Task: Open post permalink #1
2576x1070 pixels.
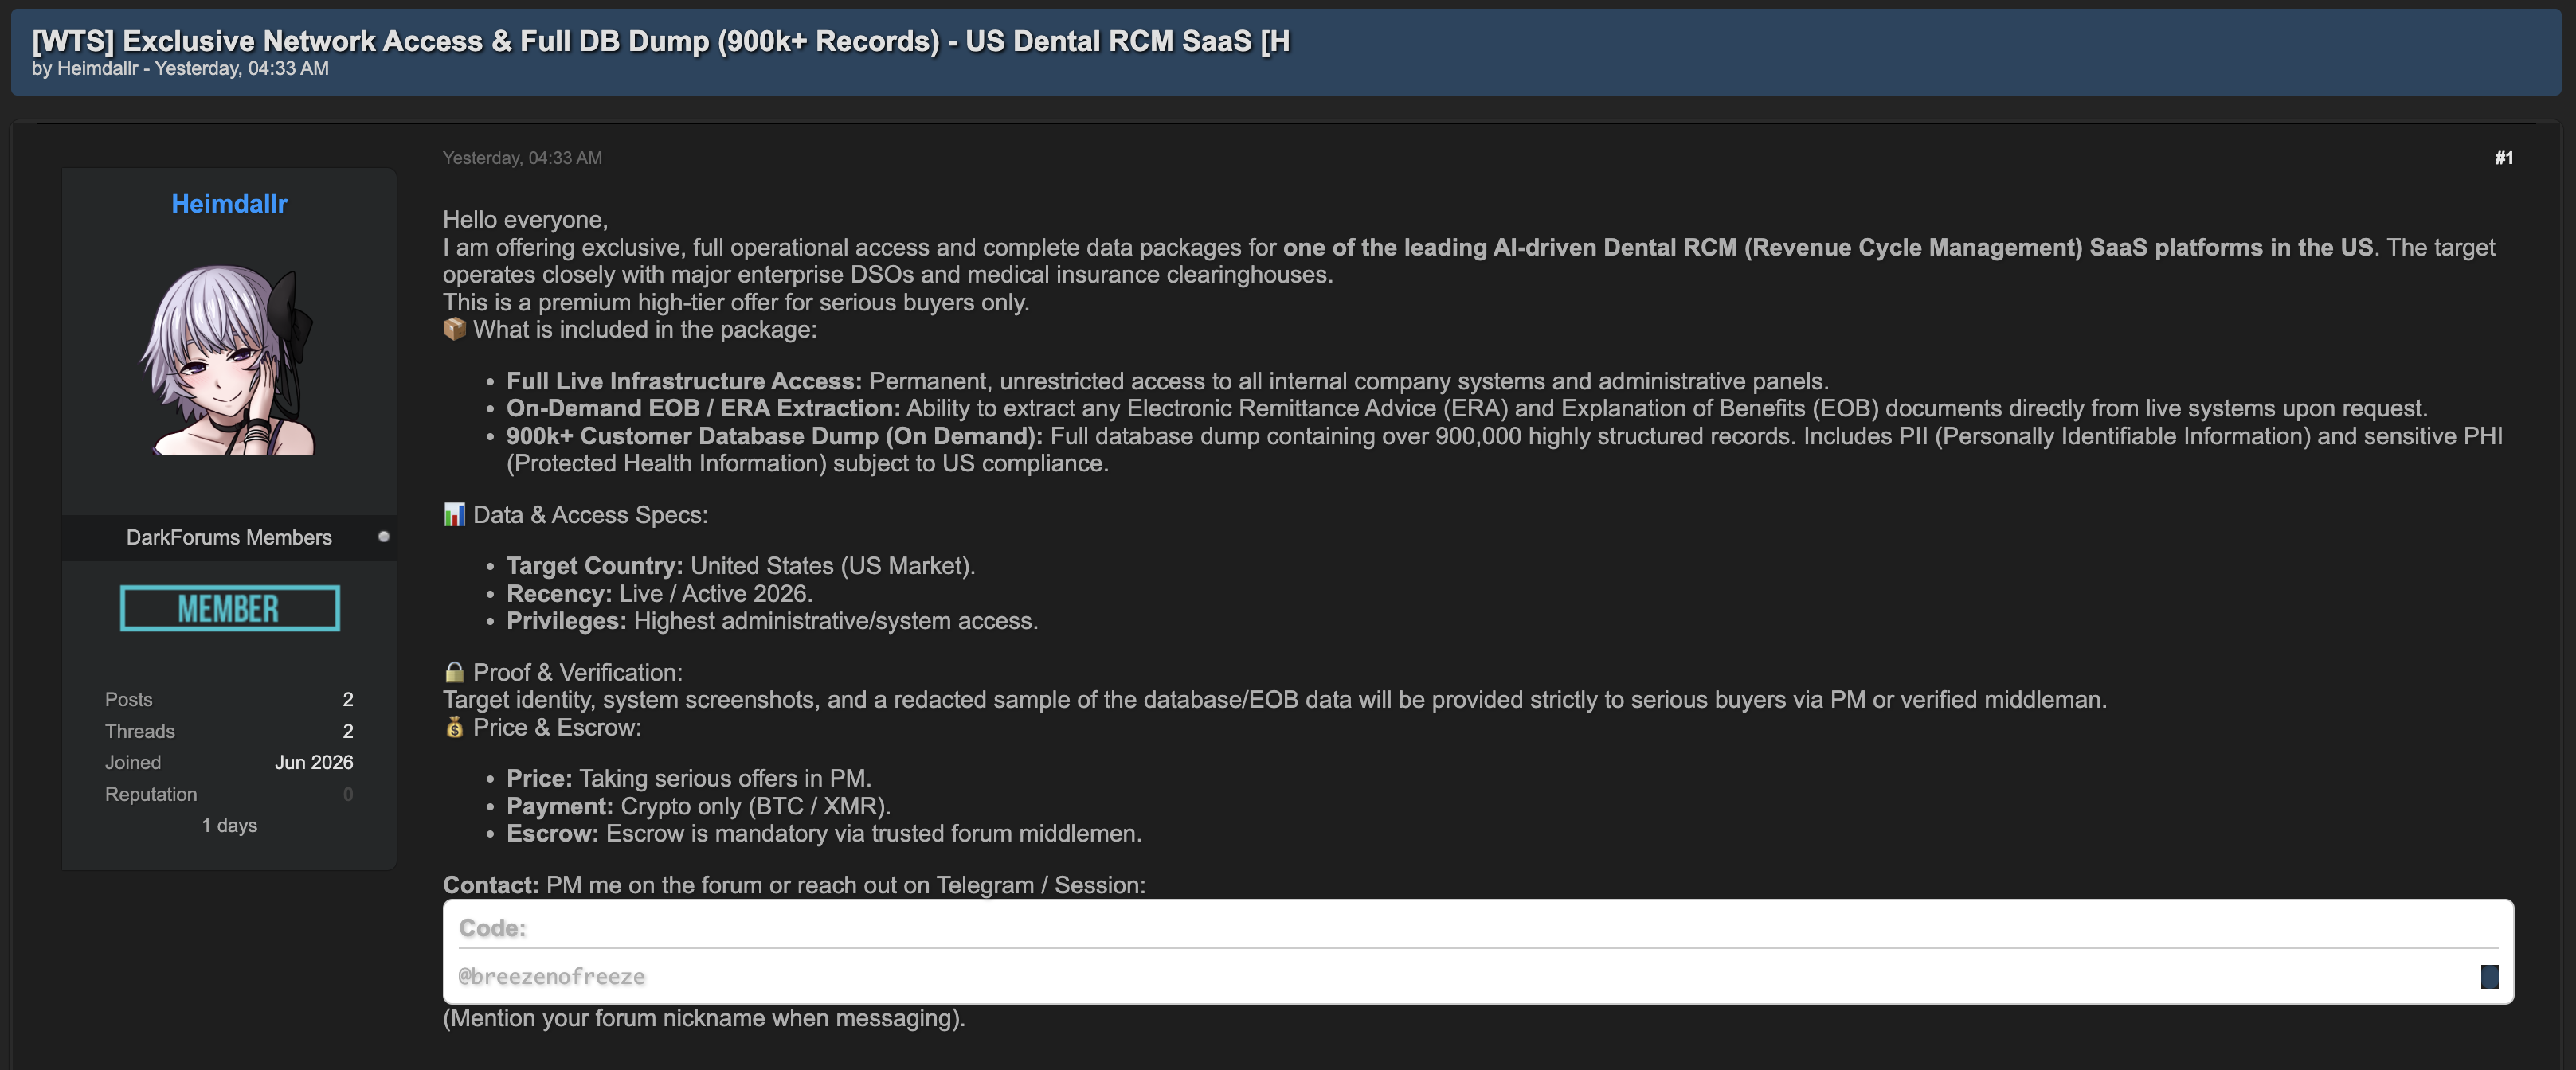Action: click(x=2503, y=158)
